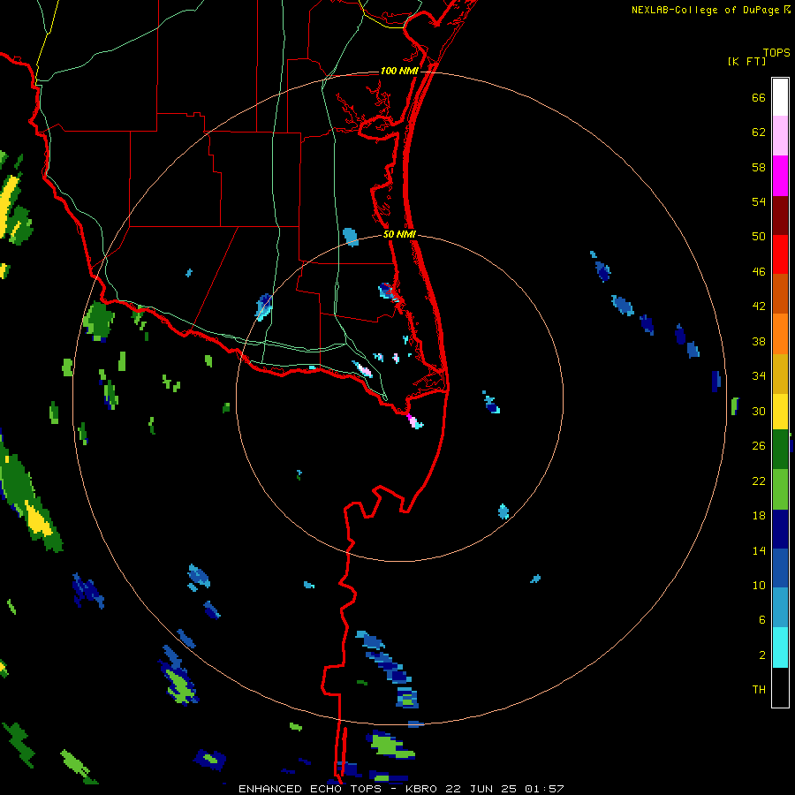
Task: Click the legend value '14'
Action: pyautogui.click(x=759, y=550)
